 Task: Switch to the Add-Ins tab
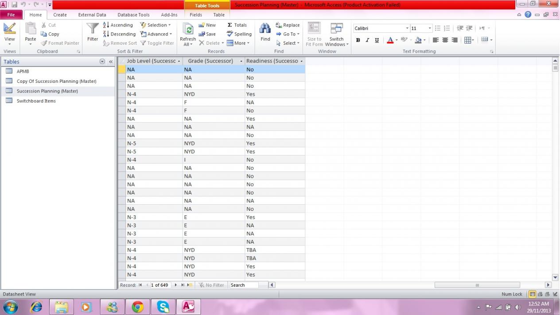coord(169,15)
